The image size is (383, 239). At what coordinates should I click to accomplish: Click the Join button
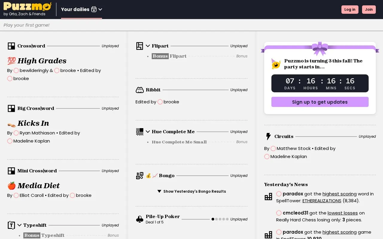pos(369,10)
